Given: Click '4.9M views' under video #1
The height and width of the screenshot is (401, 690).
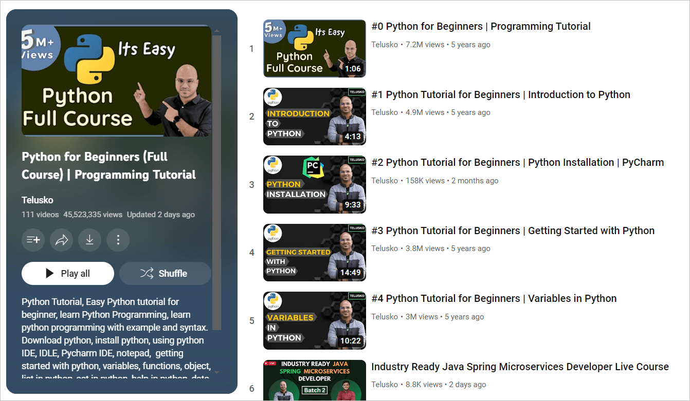Looking at the screenshot, I should 425,112.
